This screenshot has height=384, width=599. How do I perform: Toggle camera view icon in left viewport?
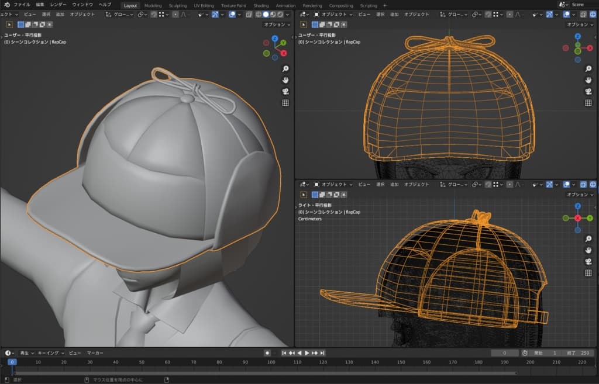point(285,91)
